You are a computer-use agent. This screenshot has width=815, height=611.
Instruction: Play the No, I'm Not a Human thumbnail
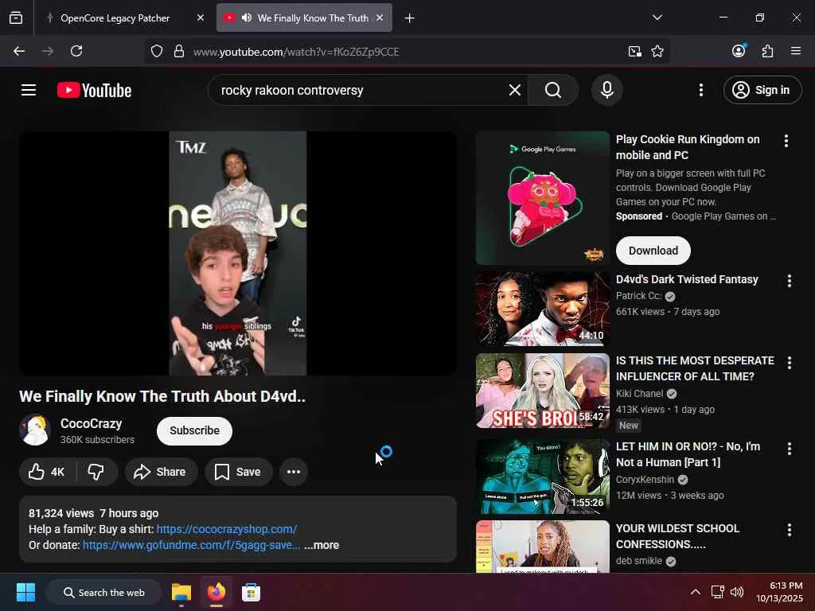pos(543,477)
